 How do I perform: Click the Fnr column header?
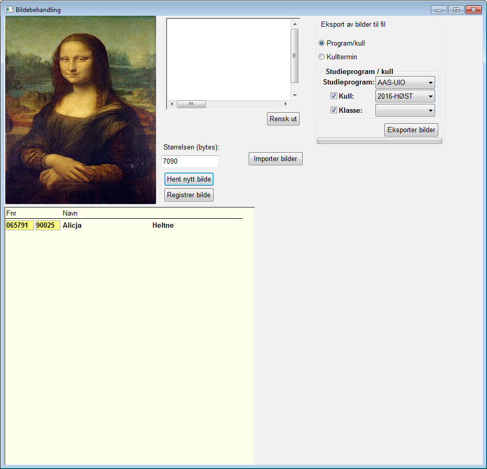11,213
